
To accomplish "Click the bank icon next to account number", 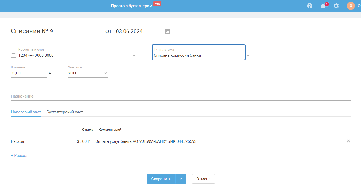I will click(14, 55).
